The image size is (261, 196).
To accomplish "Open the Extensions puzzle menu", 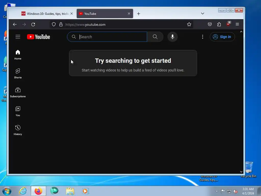I will click(219, 24).
